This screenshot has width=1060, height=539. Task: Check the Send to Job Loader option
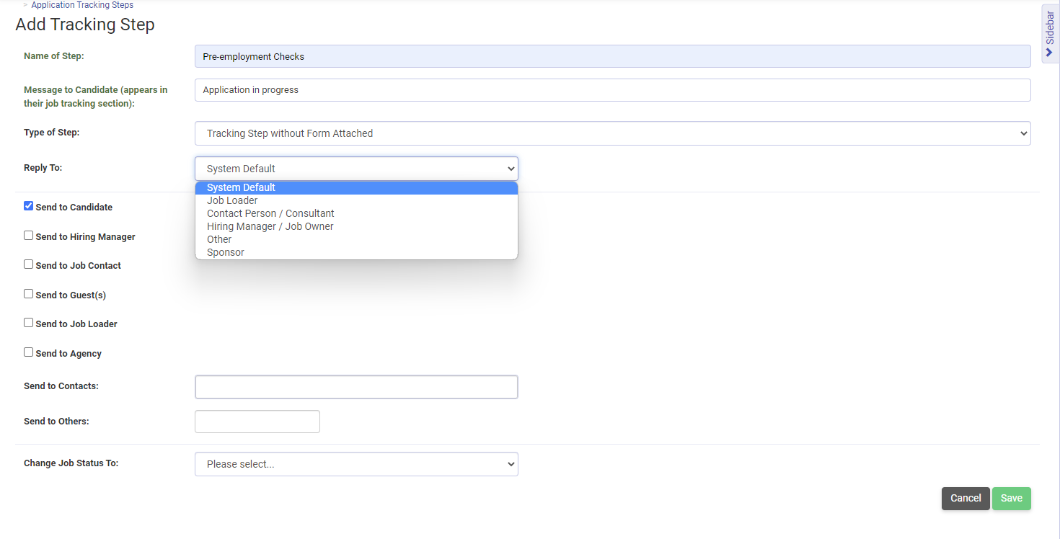point(29,323)
